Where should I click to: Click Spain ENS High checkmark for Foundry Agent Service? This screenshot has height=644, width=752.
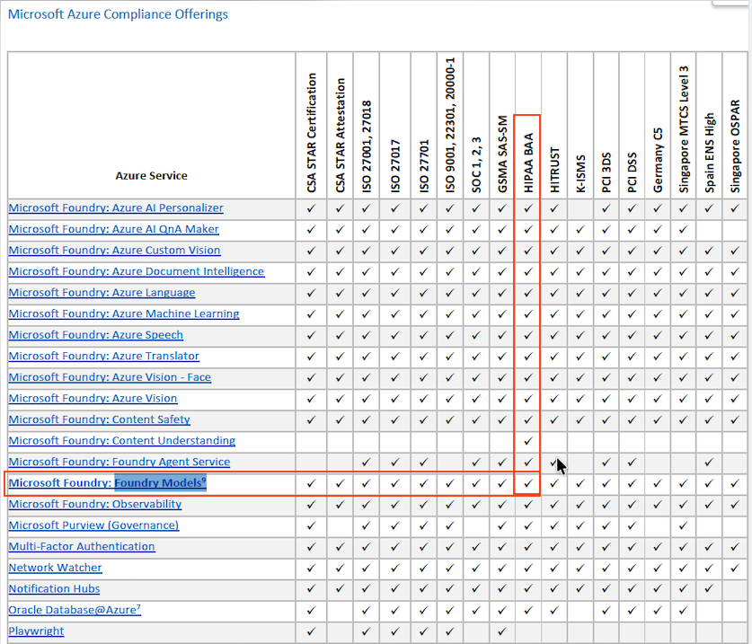point(709,462)
